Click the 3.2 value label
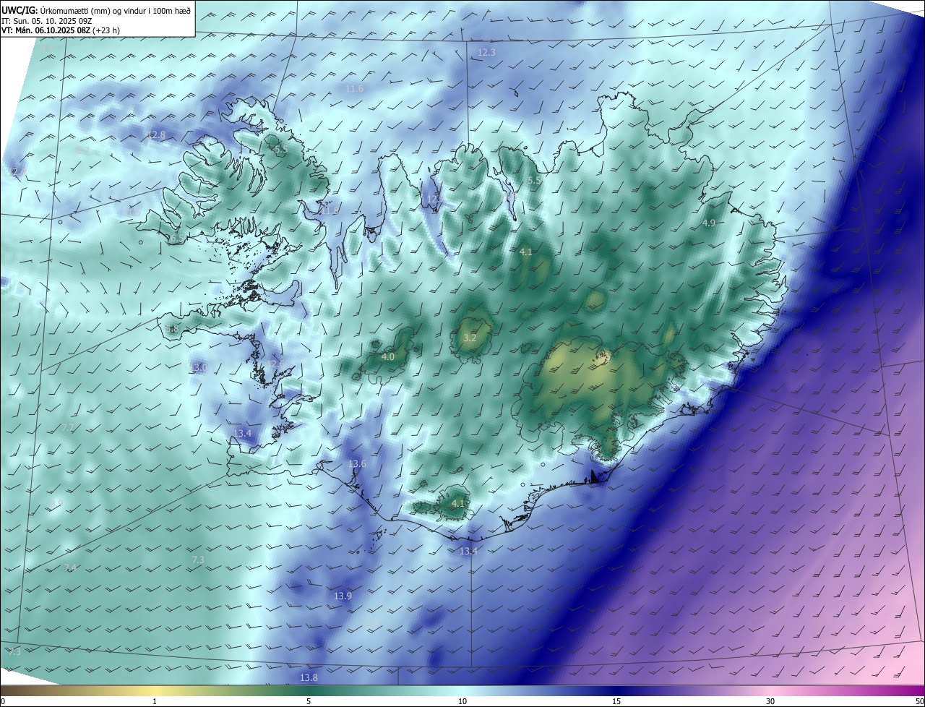 470,338
